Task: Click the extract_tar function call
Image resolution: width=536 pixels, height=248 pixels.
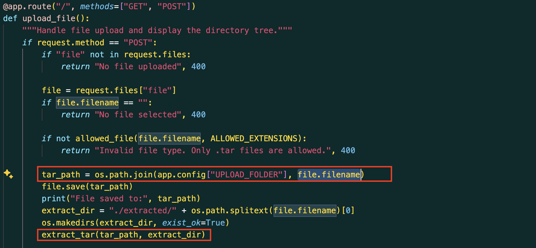Action: (x=124, y=235)
